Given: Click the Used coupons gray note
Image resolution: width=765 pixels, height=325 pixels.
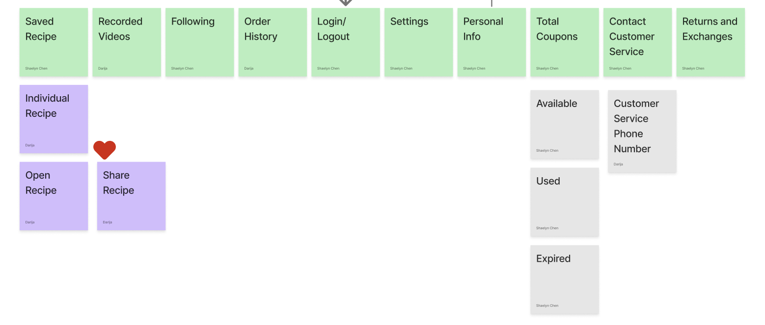Looking at the screenshot, I should [x=565, y=202].
